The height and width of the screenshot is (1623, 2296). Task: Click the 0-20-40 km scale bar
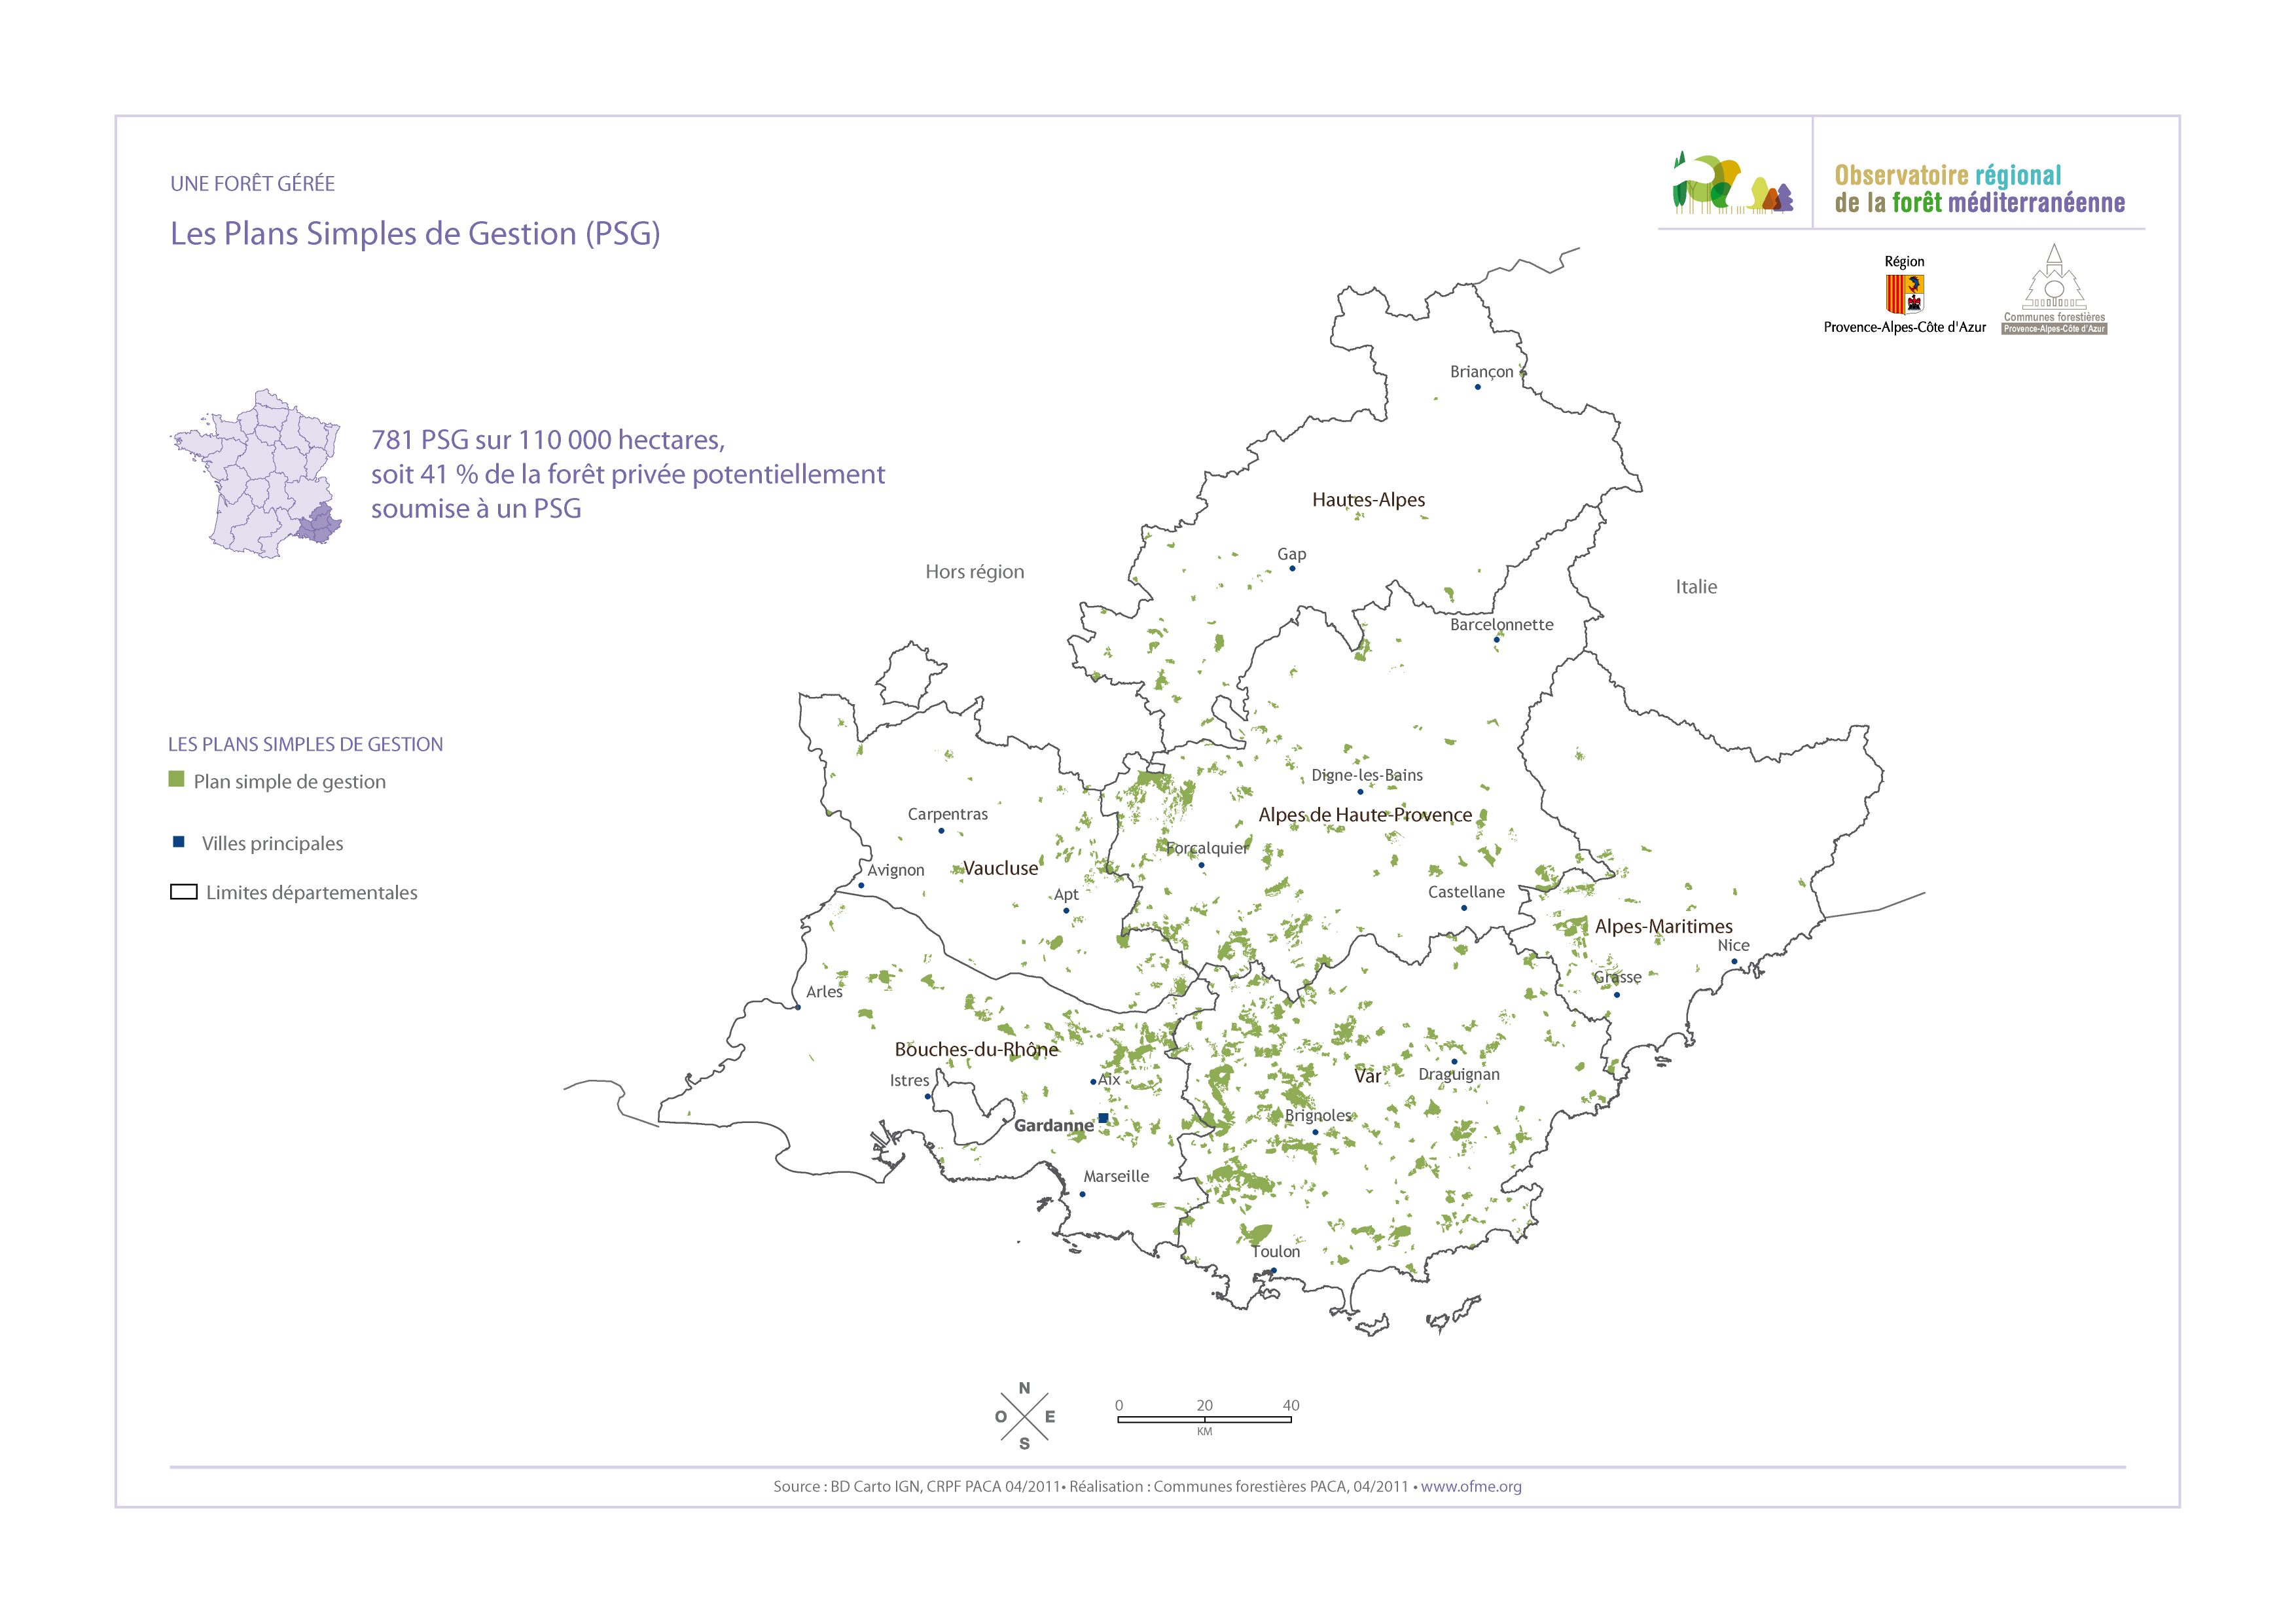pyautogui.click(x=1204, y=1418)
